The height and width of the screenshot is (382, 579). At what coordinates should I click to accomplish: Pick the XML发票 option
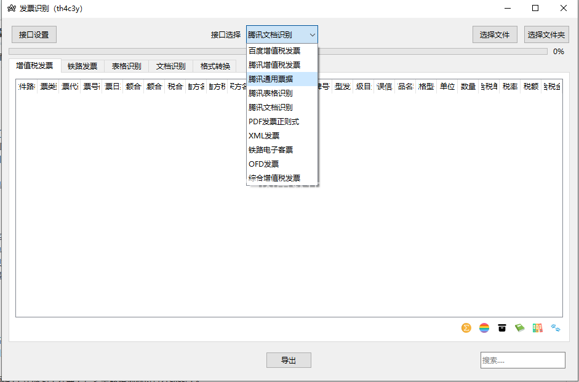[x=282, y=136]
